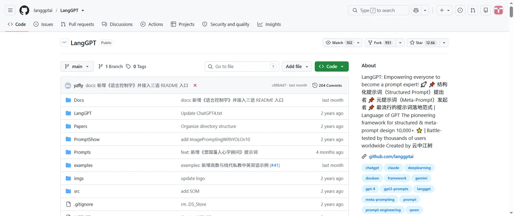Focus the Go to file search field
The width and height of the screenshot is (514, 216).
(x=242, y=67)
